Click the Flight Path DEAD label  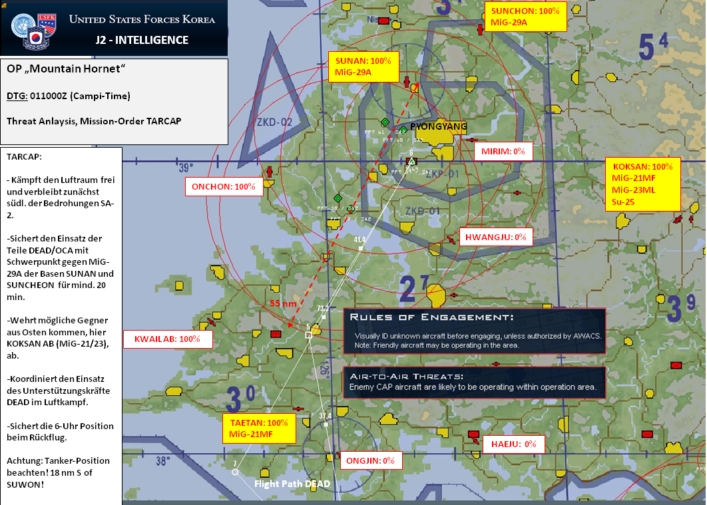click(292, 484)
